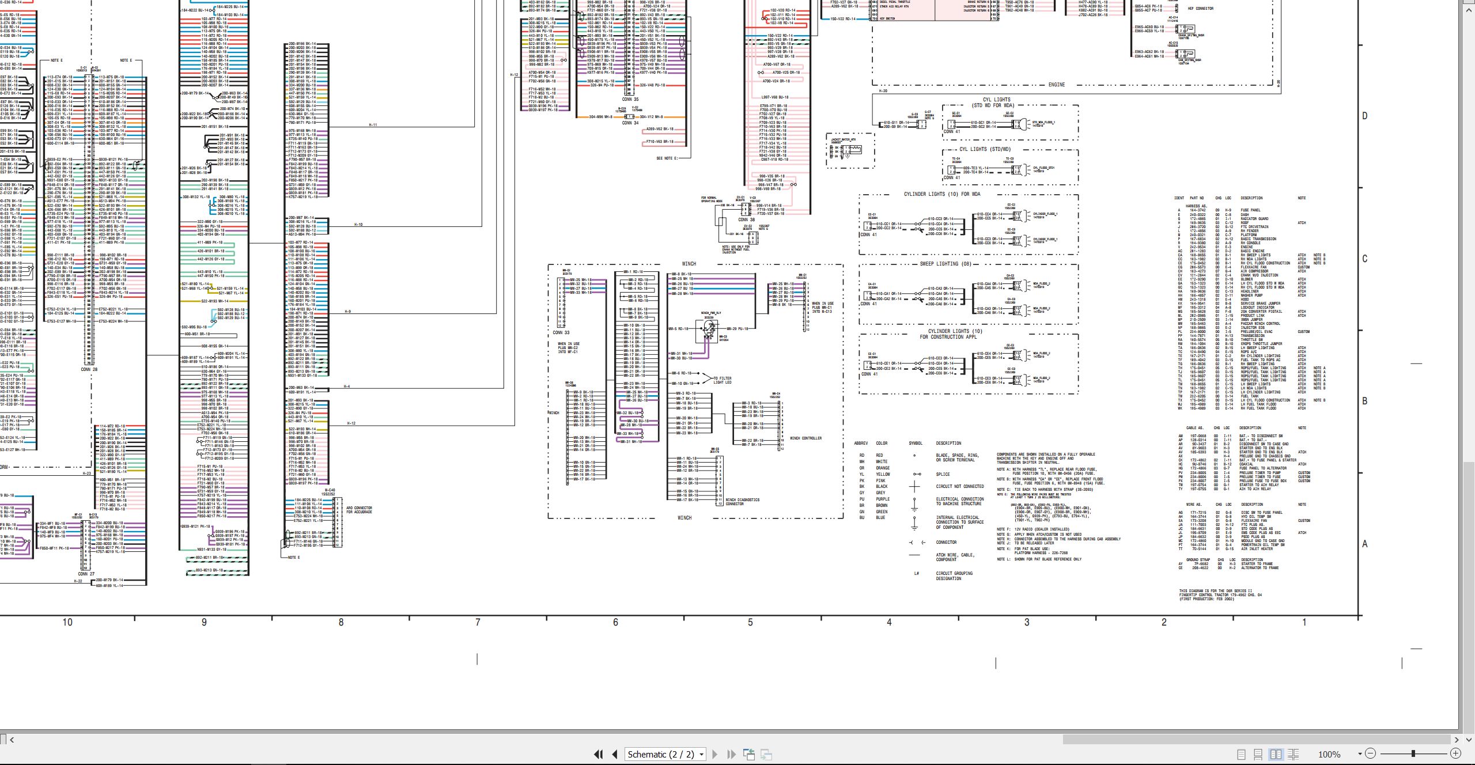Click the CYL LIGHTS (STD/WD) heading

985,149
